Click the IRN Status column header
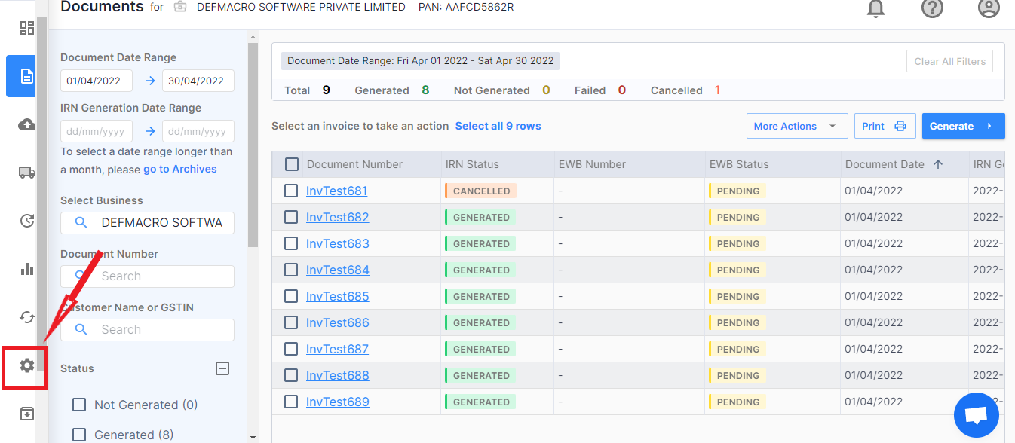The width and height of the screenshot is (1015, 443). (472, 164)
